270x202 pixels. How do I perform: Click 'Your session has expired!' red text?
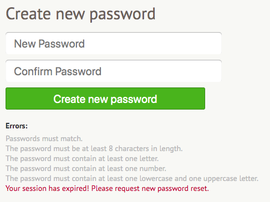(47, 189)
